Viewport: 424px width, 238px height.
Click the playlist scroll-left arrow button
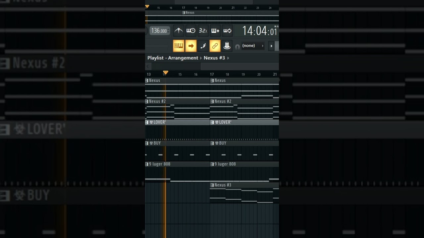(x=148, y=66)
